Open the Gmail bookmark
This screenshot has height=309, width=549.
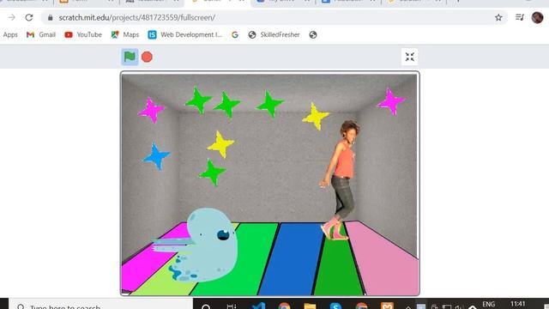[41, 34]
